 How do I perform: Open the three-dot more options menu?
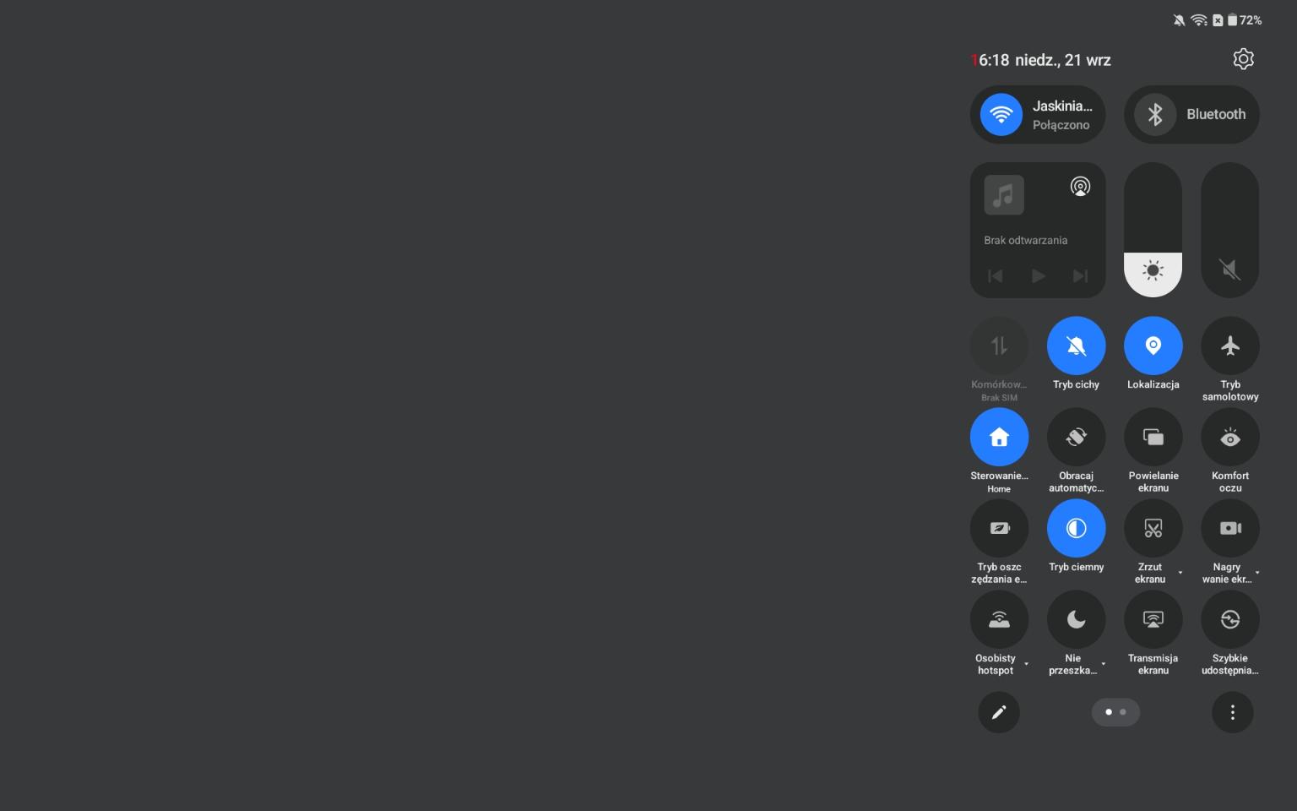(x=1232, y=712)
